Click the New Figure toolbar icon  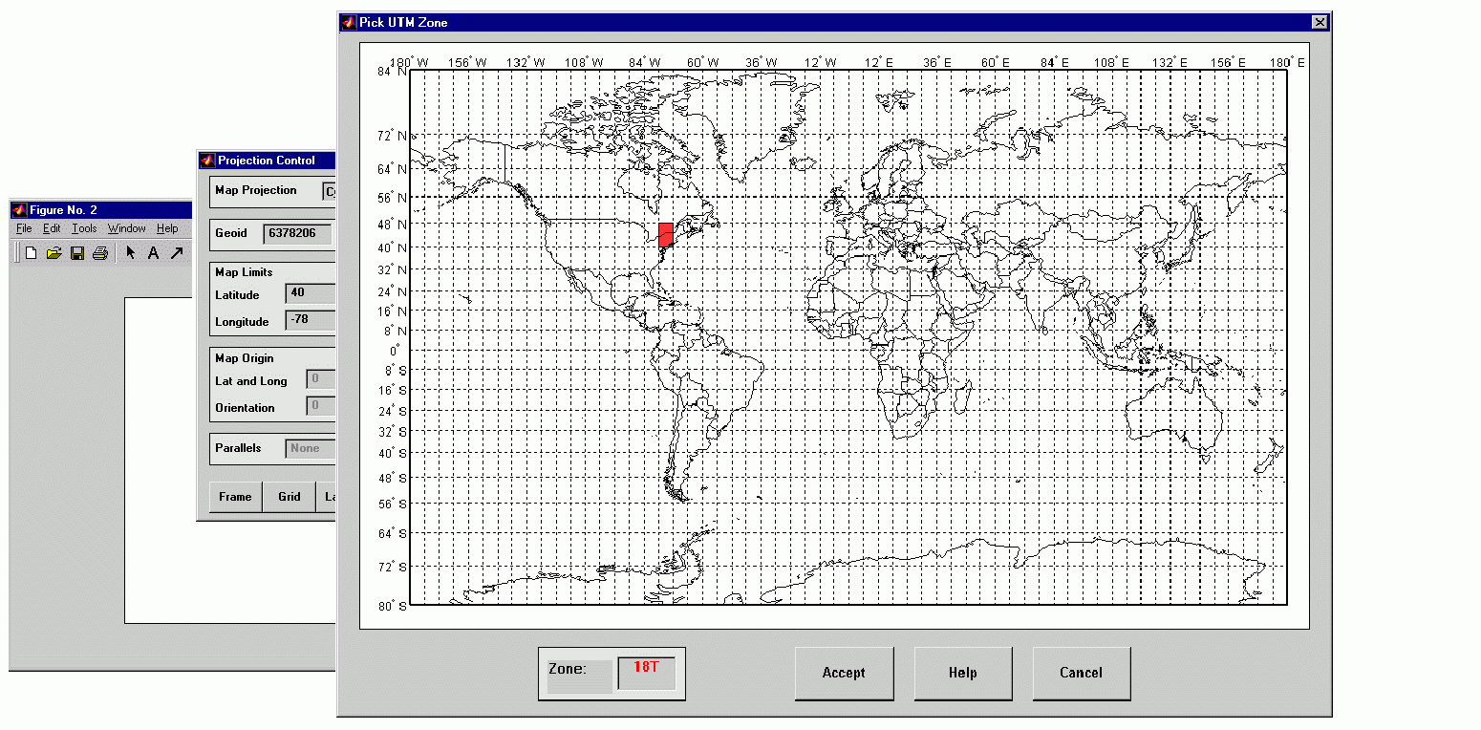coord(31,253)
